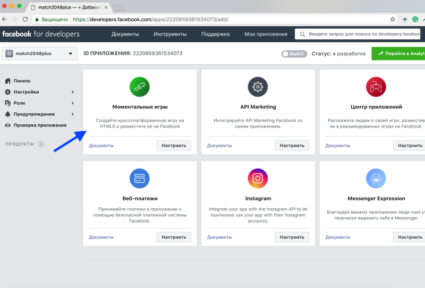Click the browser address bar URL
The image size is (425, 288).
(150, 20)
